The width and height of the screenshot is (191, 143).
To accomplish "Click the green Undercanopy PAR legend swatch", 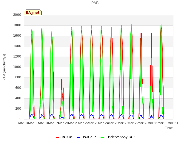I will click(102, 138).
